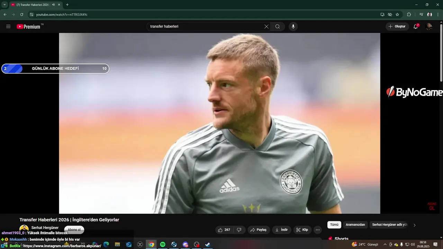Open the 24°C Güneşli weather widget
Screen dimensions: 443x249
[365, 245]
